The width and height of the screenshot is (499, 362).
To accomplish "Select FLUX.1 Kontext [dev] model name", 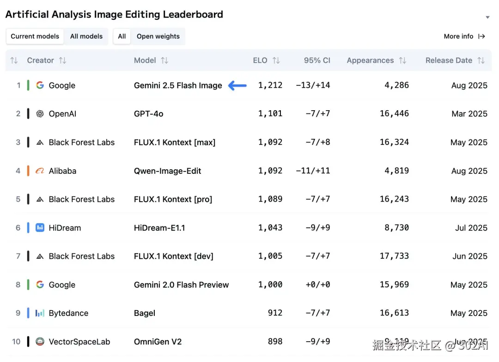I will (x=174, y=256).
